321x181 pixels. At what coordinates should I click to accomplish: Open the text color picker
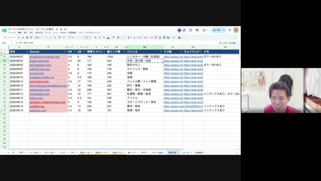click(108, 37)
